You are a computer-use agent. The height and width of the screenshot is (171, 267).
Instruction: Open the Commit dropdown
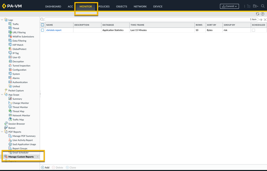(x=229, y=6)
